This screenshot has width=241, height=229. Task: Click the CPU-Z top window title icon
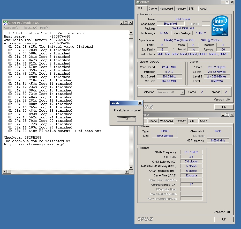click(x=138, y=2)
